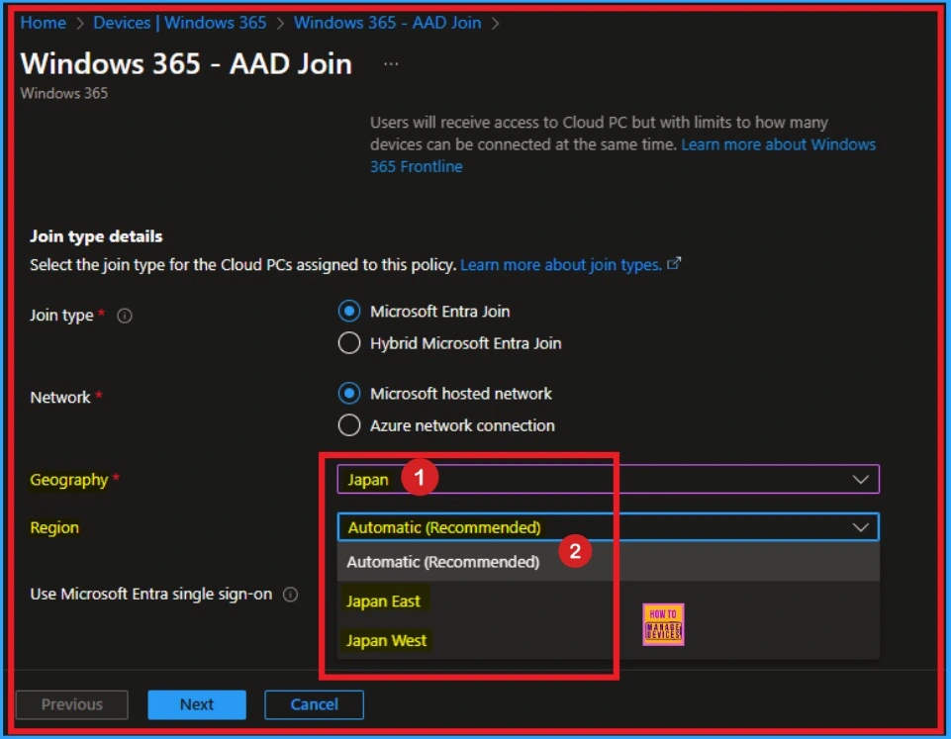951x739 pixels.
Task: Open the Join type info icon
Action: [x=125, y=316]
